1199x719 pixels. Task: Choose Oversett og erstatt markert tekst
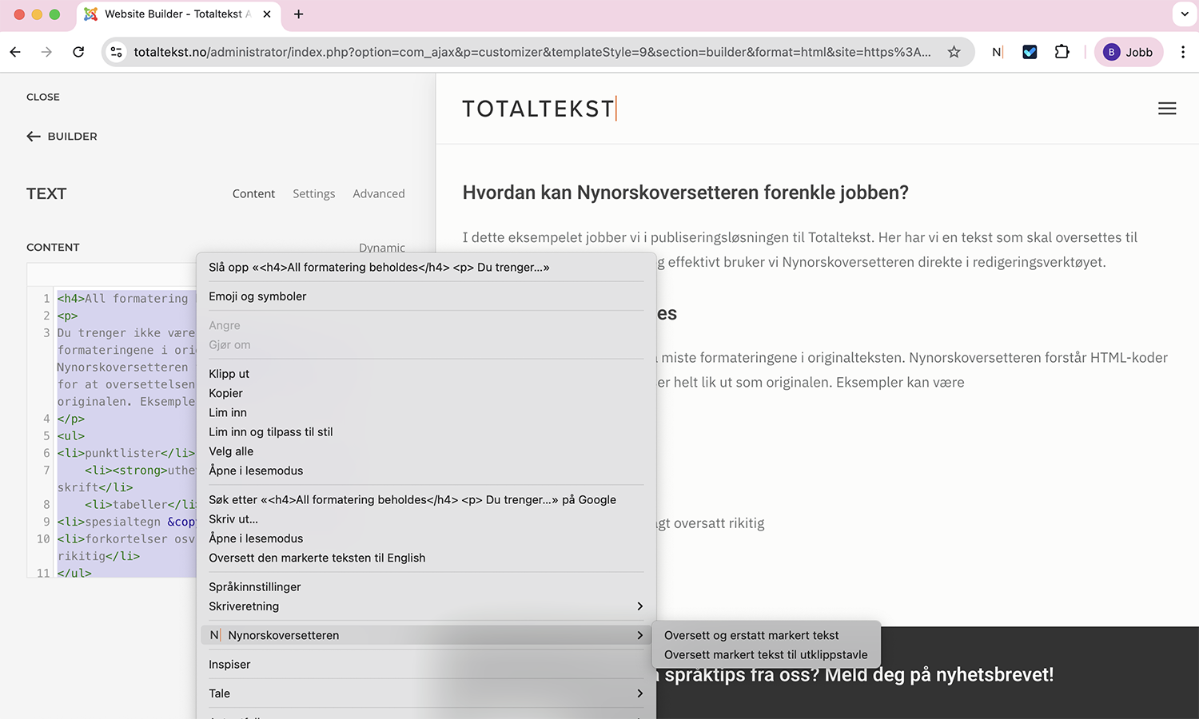pyautogui.click(x=751, y=635)
